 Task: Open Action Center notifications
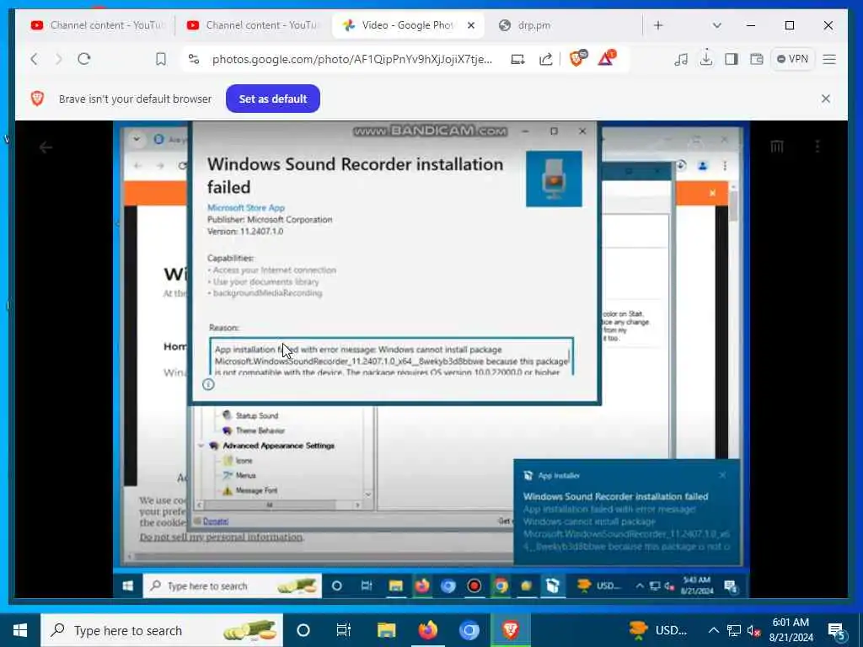[837, 631]
